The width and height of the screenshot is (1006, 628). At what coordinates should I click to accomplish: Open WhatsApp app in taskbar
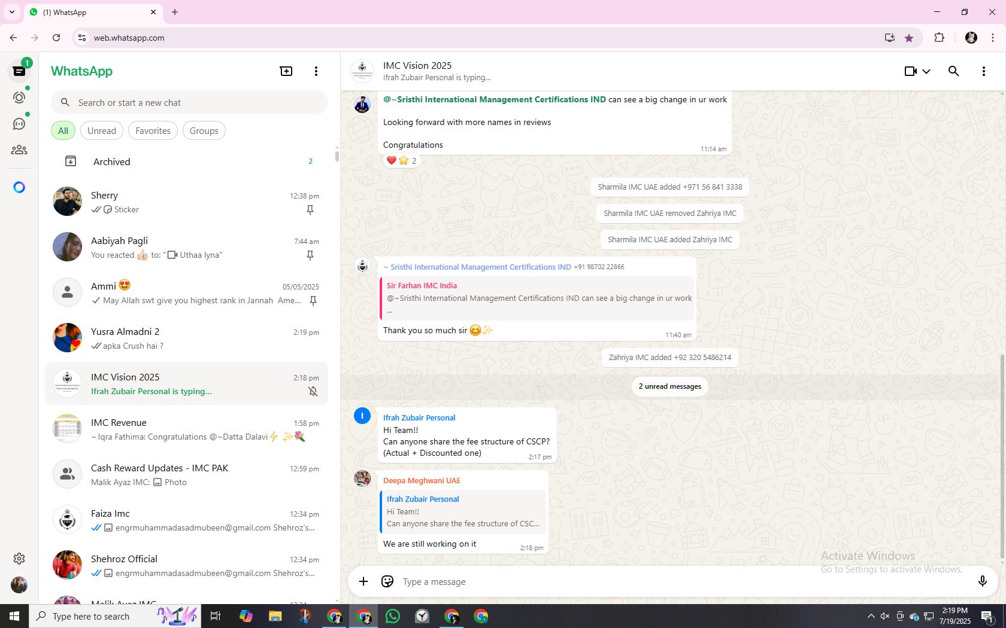(x=393, y=616)
